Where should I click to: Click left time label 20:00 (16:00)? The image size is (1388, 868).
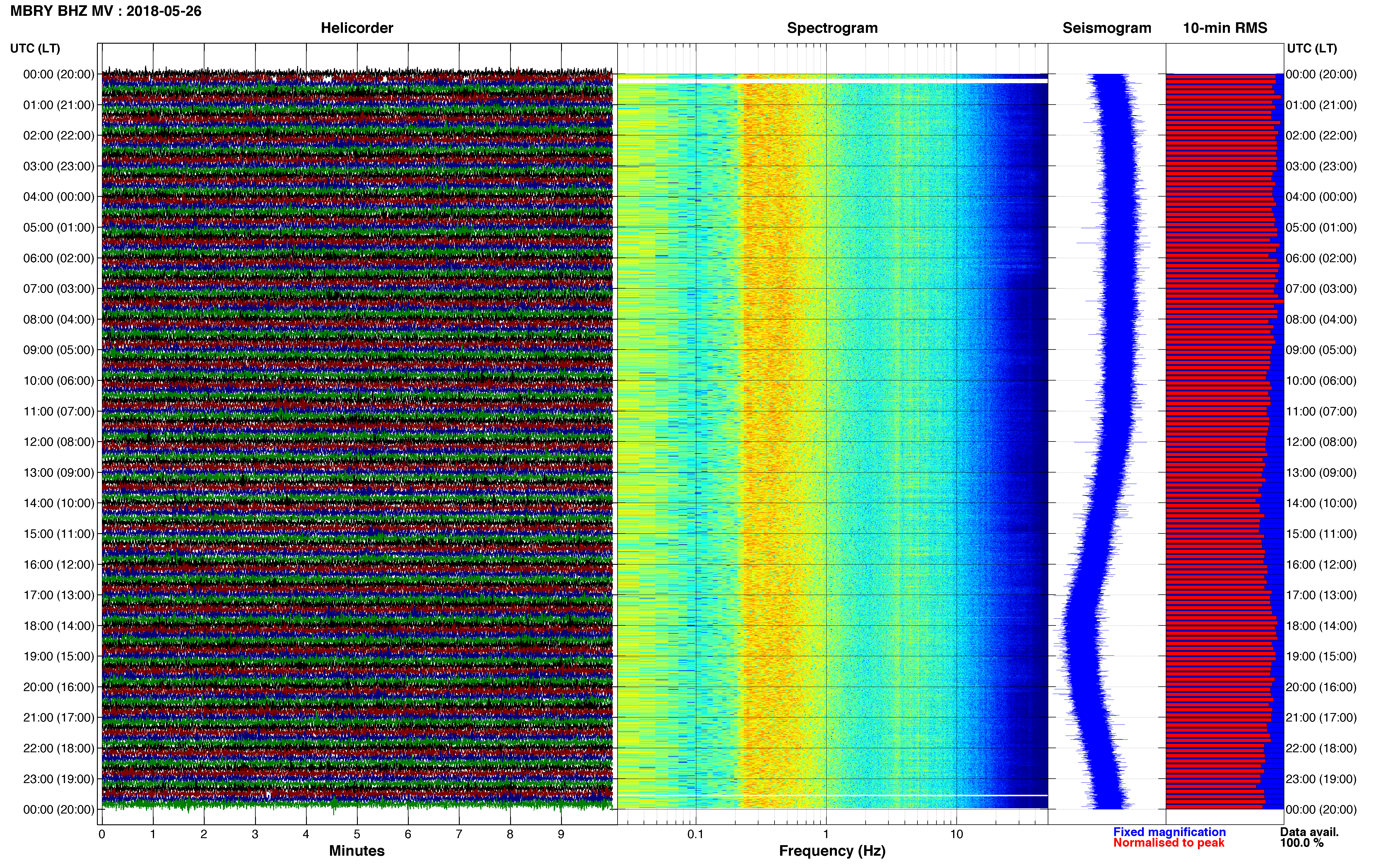pos(59,687)
